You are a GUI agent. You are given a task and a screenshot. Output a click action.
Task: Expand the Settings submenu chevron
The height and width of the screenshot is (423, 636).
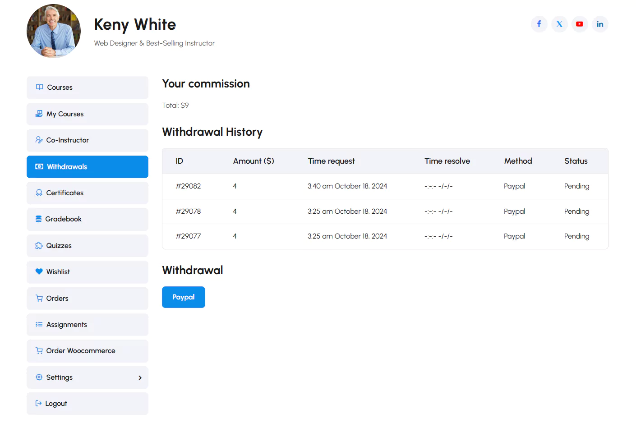140,377
